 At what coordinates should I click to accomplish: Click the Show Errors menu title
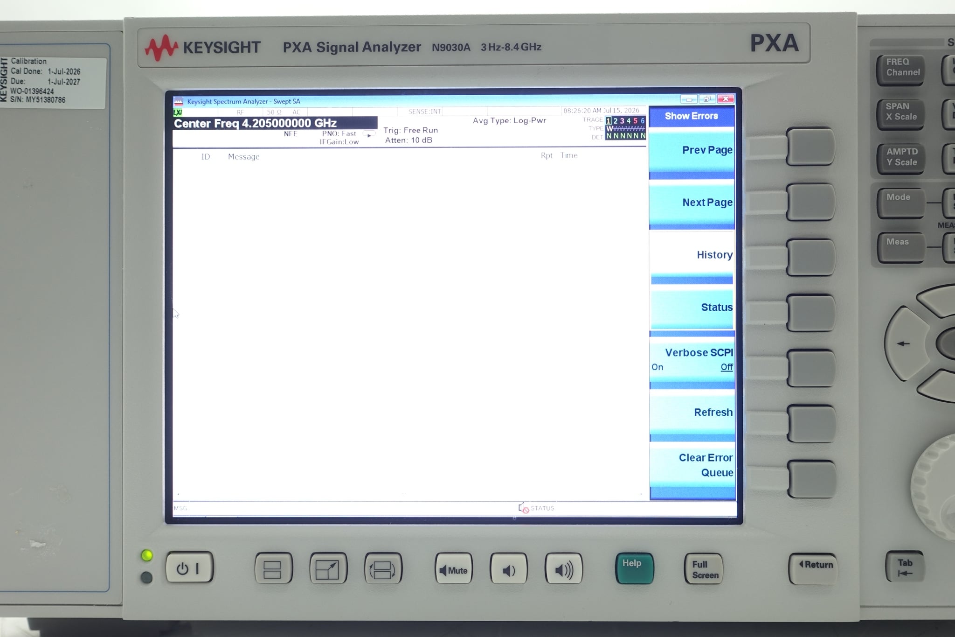click(692, 116)
